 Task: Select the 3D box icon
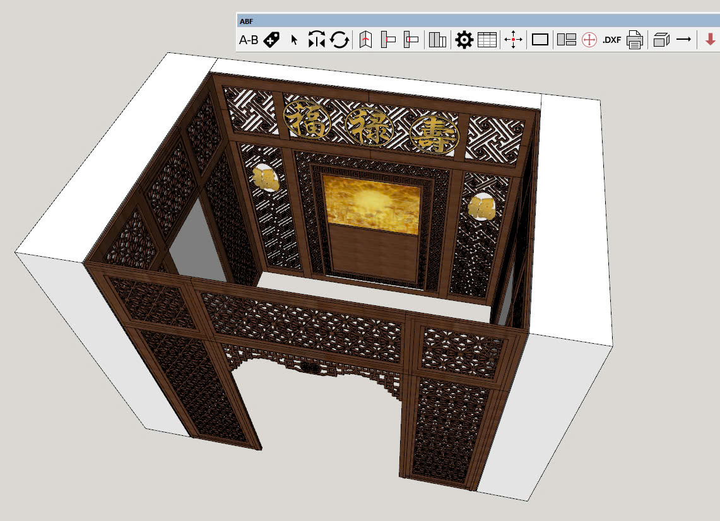point(661,40)
